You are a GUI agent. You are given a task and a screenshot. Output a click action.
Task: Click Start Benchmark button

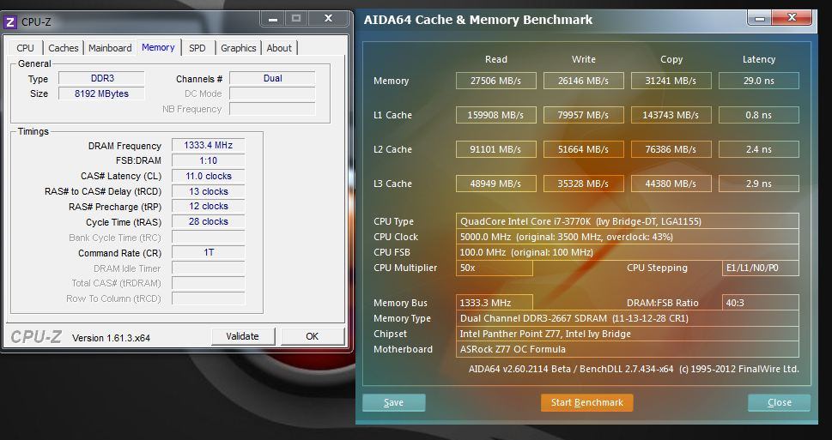pyautogui.click(x=586, y=403)
